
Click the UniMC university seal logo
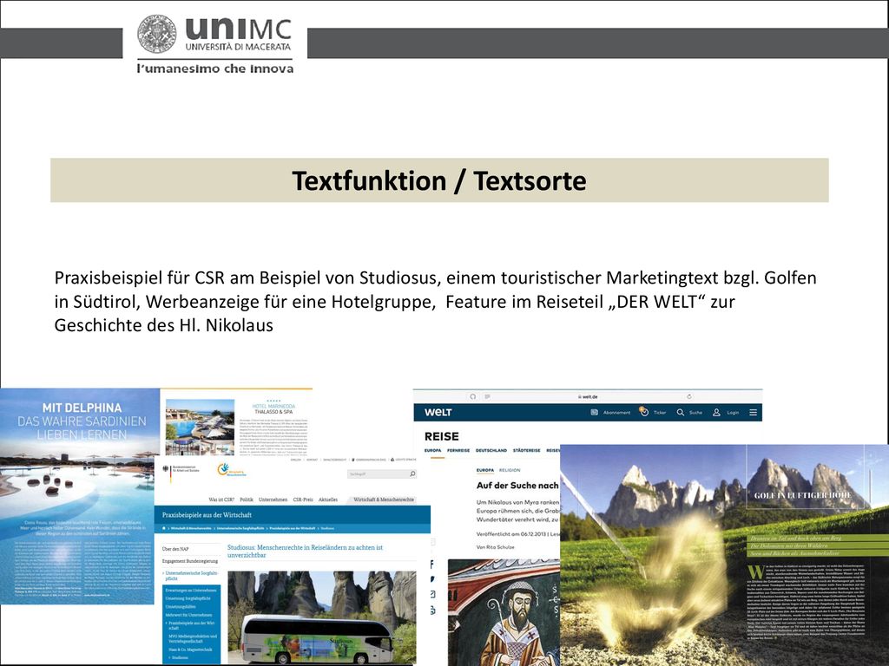tap(157, 34)
